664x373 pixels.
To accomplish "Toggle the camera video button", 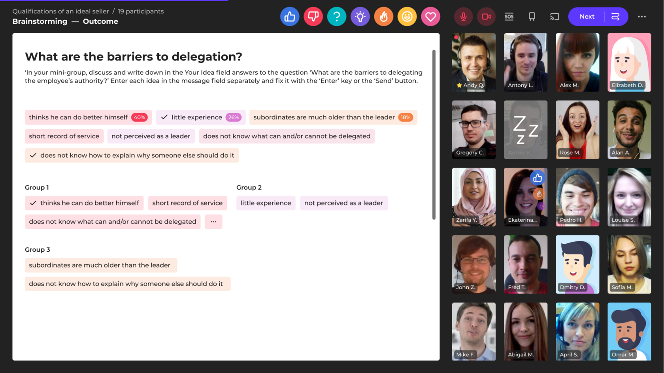I will click(x=486, y=17).
